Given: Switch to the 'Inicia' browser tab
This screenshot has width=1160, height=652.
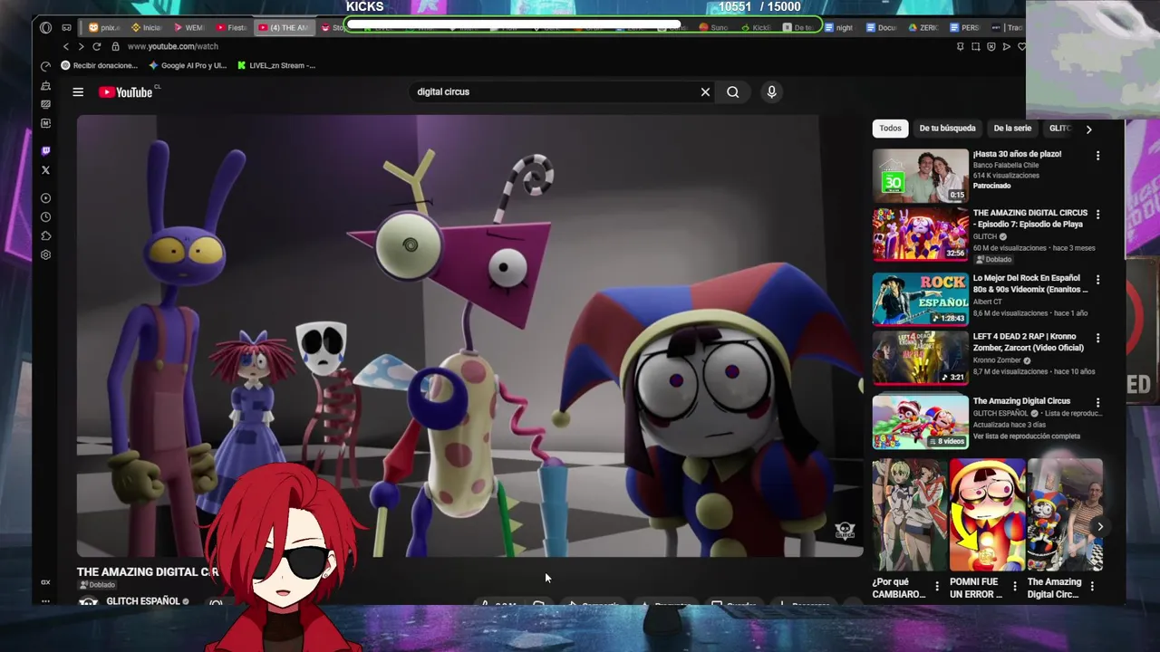Looking at the screenshot, I should pos(145,27).
